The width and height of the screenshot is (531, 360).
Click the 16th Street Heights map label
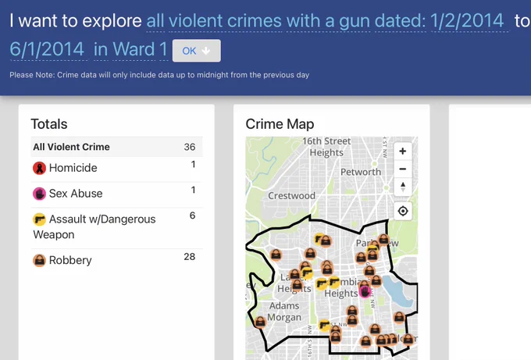[x=326, y=147]
